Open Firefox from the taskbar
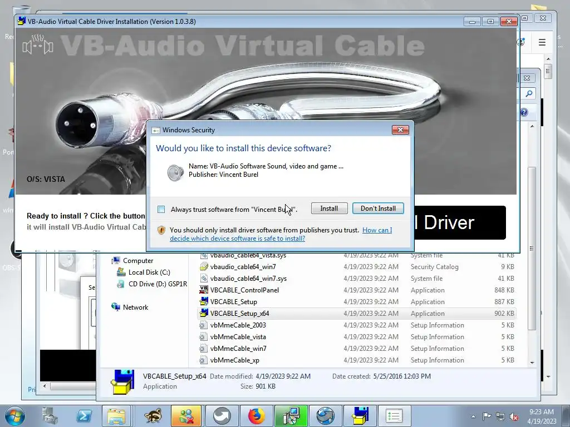The width and height of the screenshot is (570, 427). point(257,416)
